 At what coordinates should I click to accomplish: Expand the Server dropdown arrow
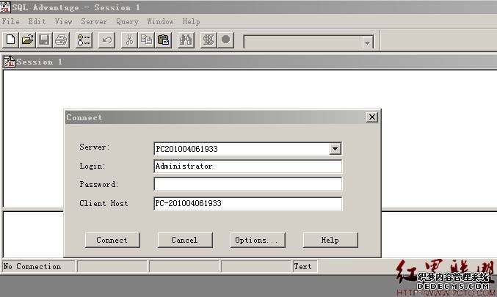(335, 149)
